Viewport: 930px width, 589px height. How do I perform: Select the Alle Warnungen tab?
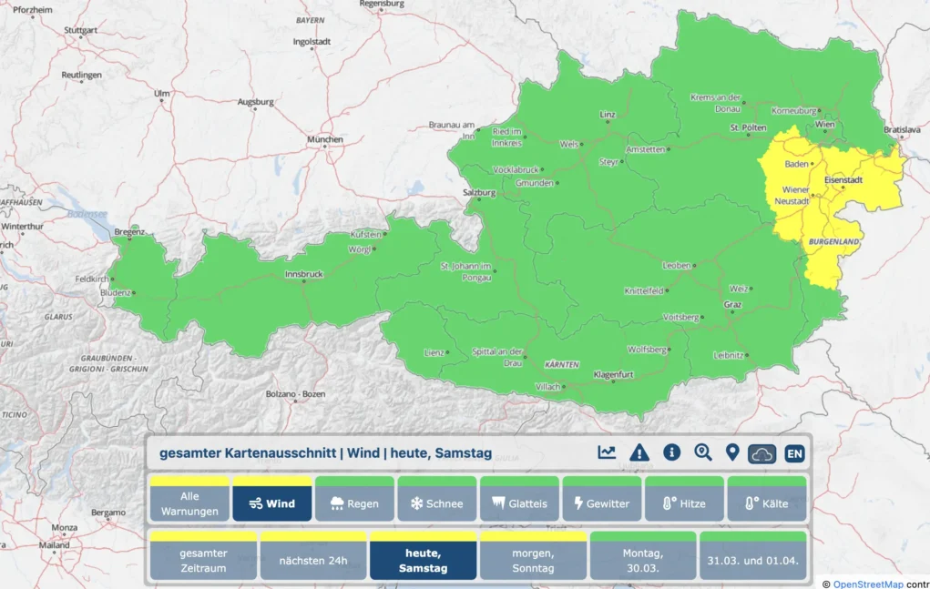coord(189,499)
